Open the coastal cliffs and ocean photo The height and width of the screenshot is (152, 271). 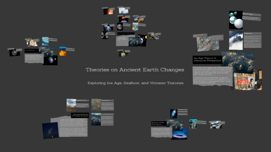coord(135,26)
